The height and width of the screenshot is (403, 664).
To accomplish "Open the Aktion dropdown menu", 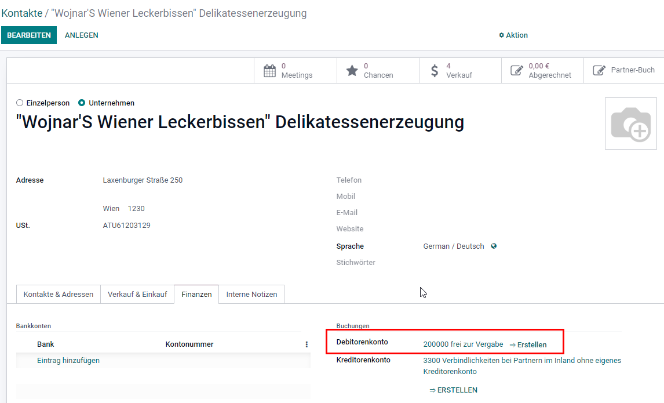I will pos(513,35).
